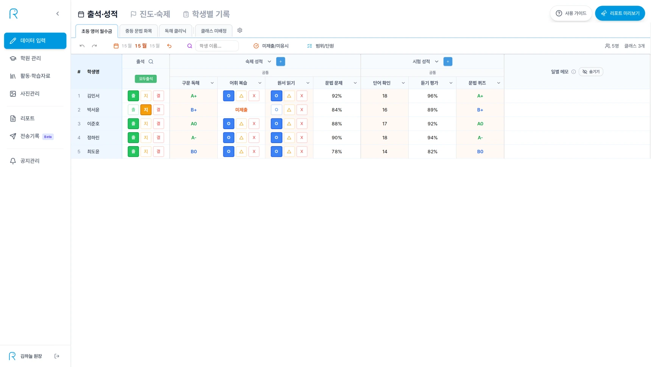Screen dimensions: 654x367
Task: Open 전송기록 Beta in sidebar
Action: (35, 136)
